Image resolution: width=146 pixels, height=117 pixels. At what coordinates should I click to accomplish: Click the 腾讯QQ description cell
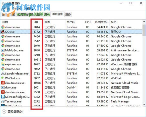pyautogui.click(x=116, y=32)
